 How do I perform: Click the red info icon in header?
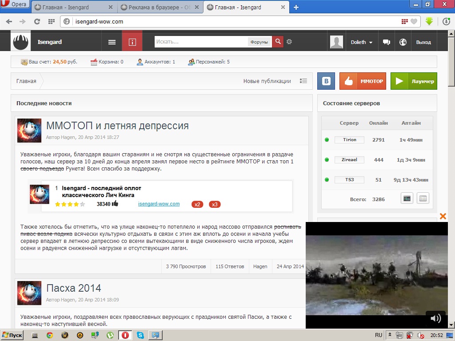click(x=132, y=42)
